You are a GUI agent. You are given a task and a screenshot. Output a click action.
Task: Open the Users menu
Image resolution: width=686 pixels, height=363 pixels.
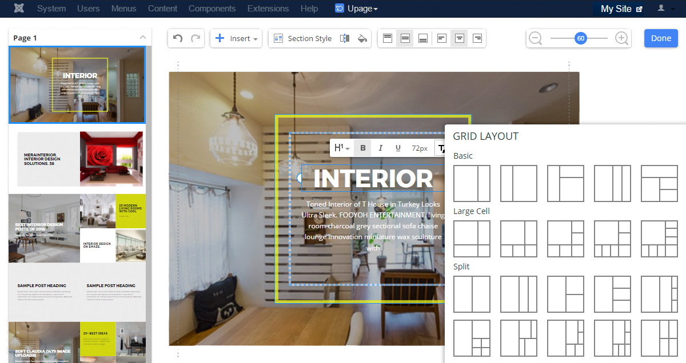[89, 9]
